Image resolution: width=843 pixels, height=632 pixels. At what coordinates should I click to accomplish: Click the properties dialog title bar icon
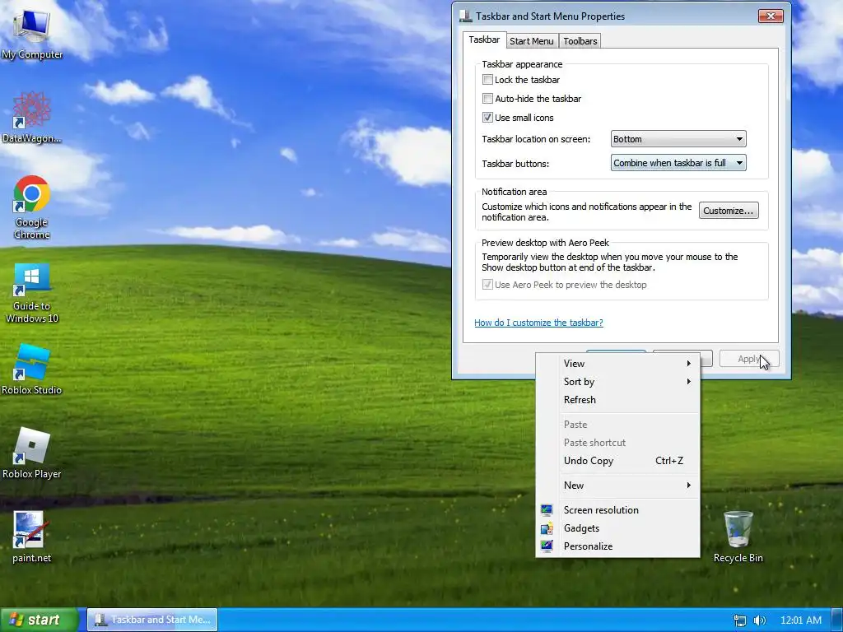pyautogui.click(x=466, y=16)
